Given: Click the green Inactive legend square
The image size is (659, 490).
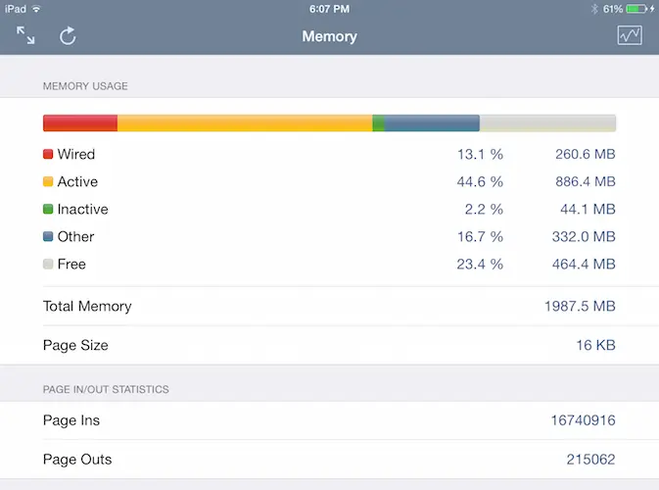Looking at the screenshot, I should [48, 210].
